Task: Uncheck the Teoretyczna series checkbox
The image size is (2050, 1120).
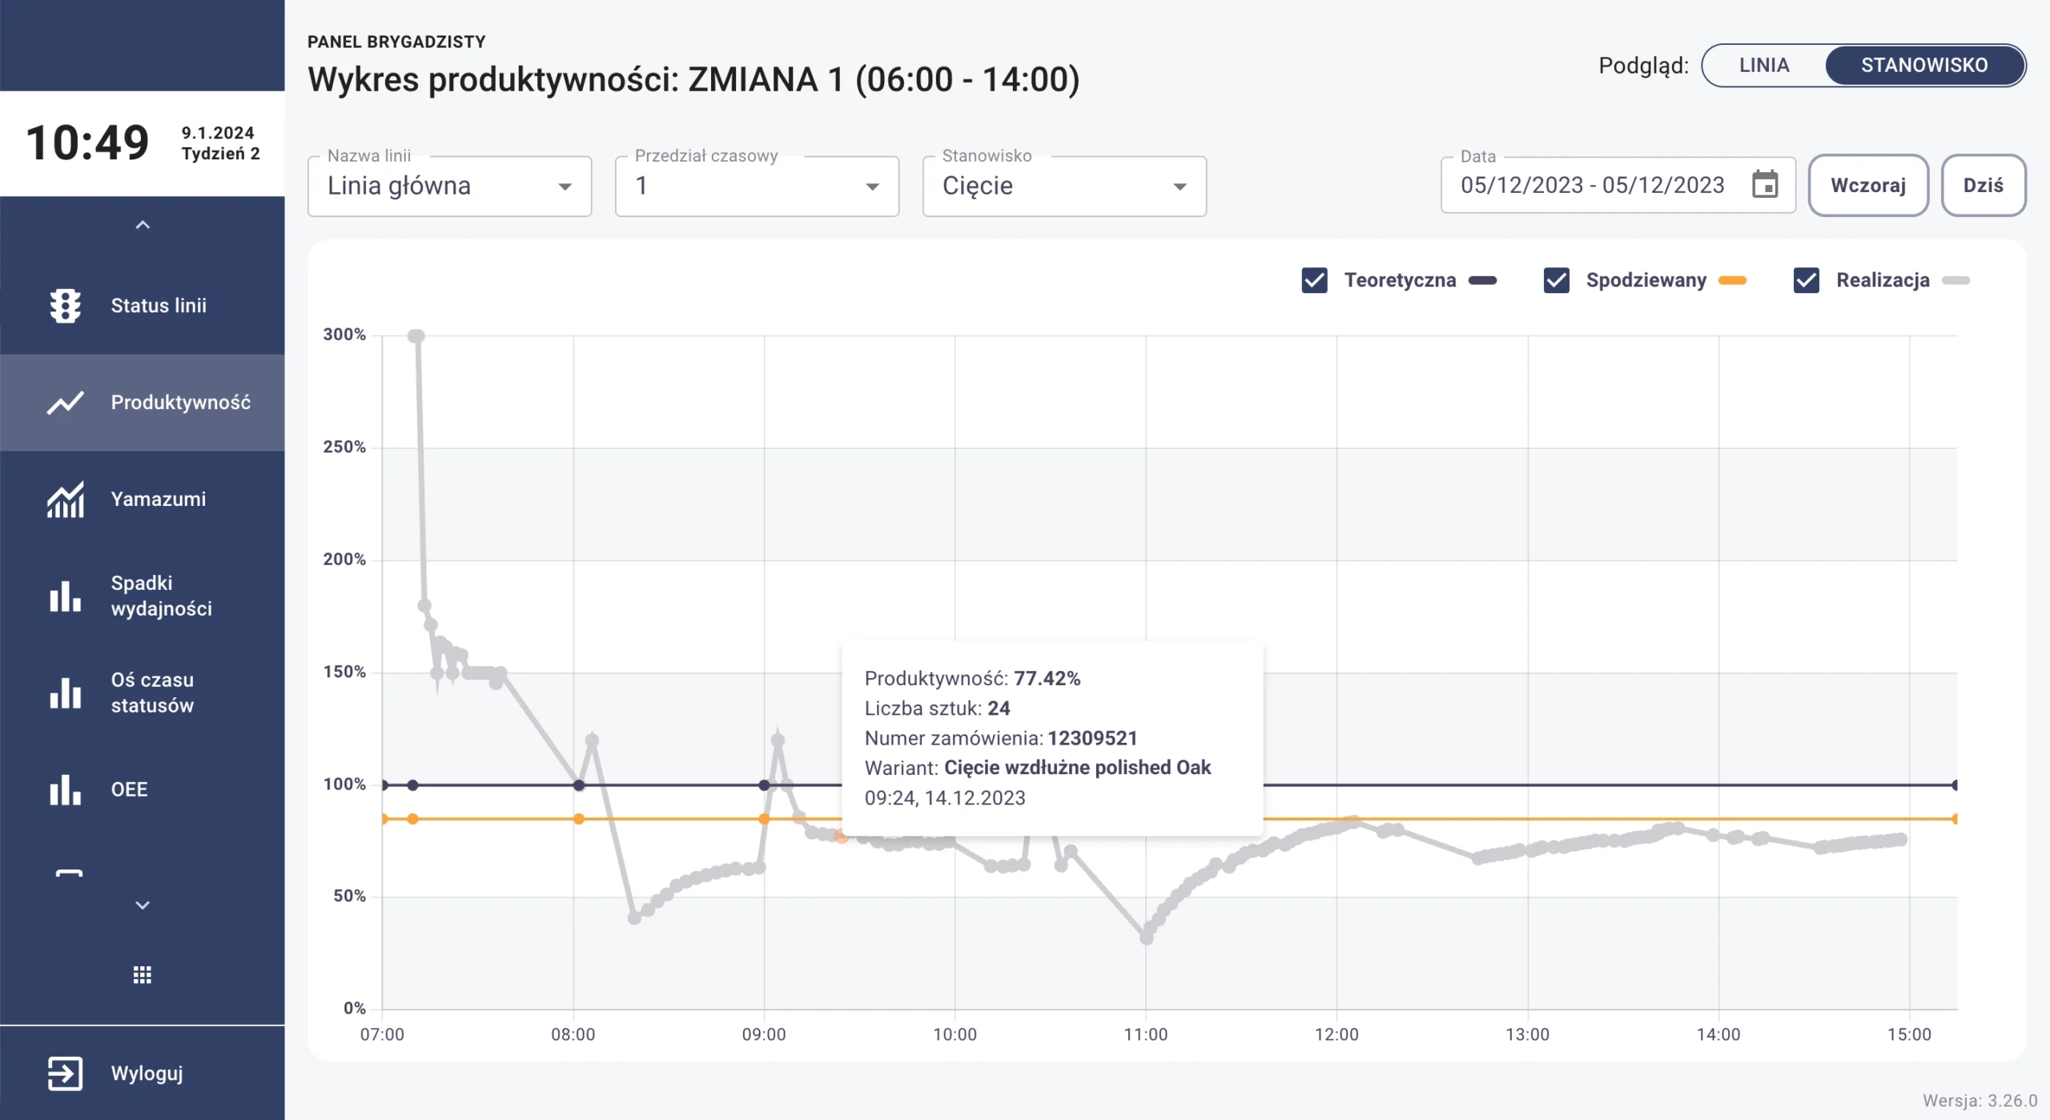Action: 1314,280
